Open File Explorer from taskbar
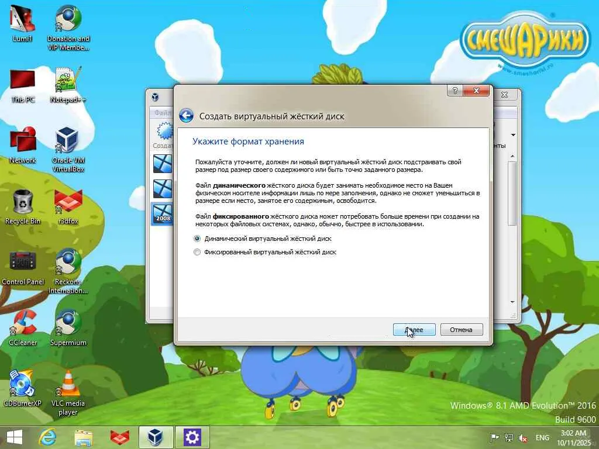The height and width of the screenshot is (449, 599). [83, 437]
